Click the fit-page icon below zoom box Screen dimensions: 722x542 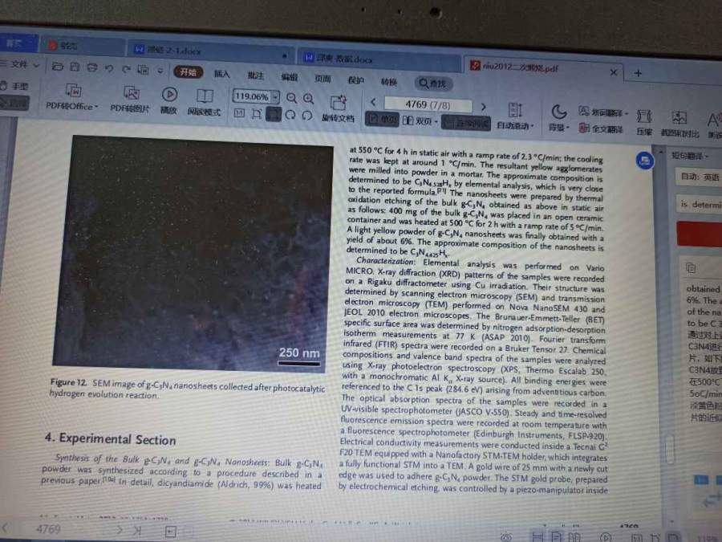pyautogui.click(x=257, y=113)
